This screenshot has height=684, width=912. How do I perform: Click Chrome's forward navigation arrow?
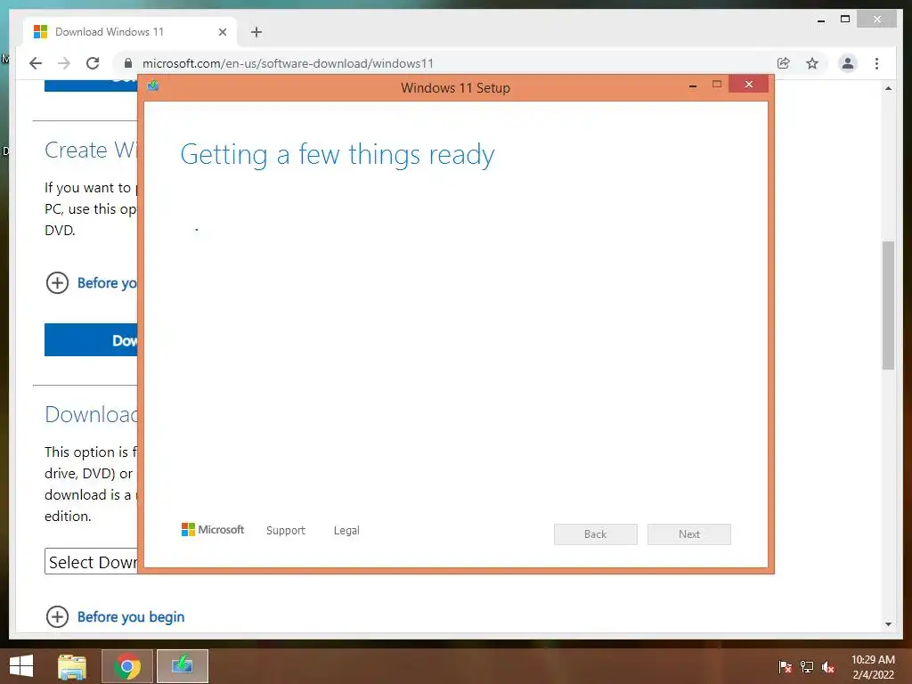tap(64, 63)
